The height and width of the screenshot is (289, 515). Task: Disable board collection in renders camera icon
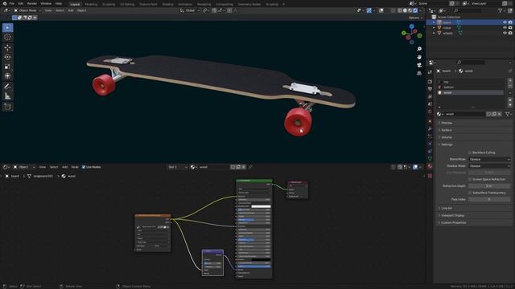pos(510,22)
